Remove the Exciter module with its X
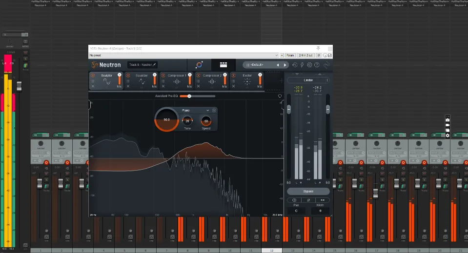The width and height of the screenshot is (468, 253). click(233, 86)
